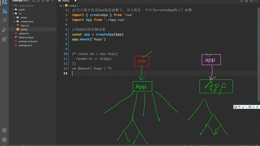Image resolution: width=260 pixels, height=146 pixels.
Task: Open babel.config.js in the explorer
Action: click(x=26, y=37)
